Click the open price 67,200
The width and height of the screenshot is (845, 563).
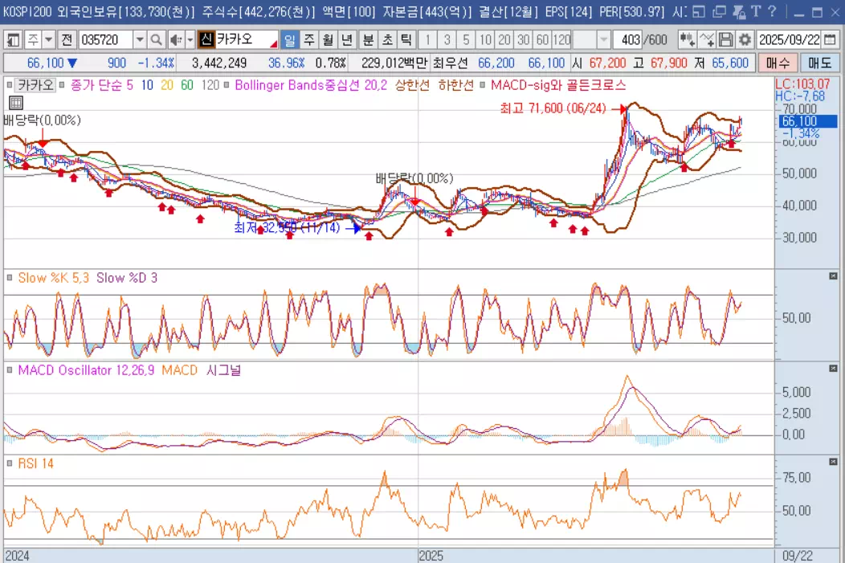point(607,63)
